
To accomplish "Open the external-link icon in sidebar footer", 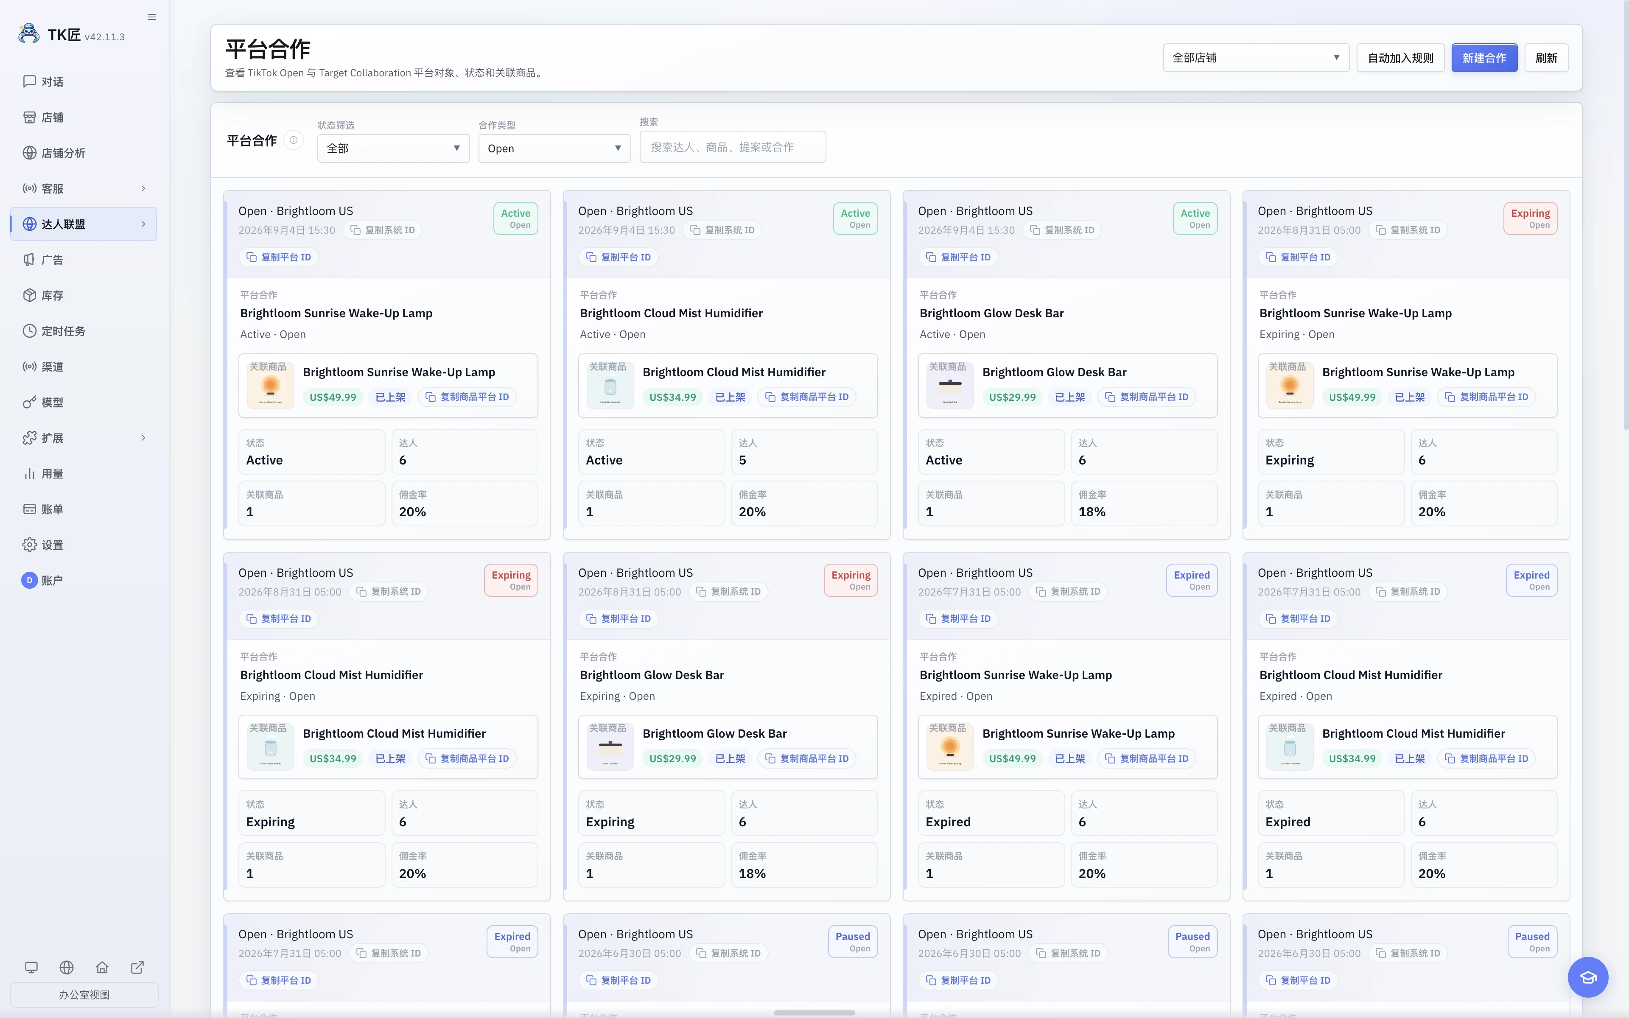I will (x=137, y=968).
